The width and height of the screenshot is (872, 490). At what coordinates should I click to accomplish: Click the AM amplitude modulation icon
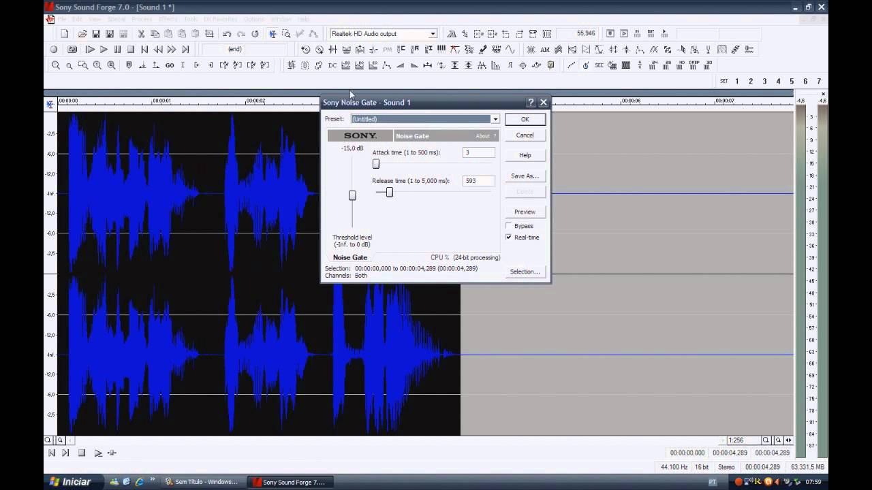click(x=545, y=49)
